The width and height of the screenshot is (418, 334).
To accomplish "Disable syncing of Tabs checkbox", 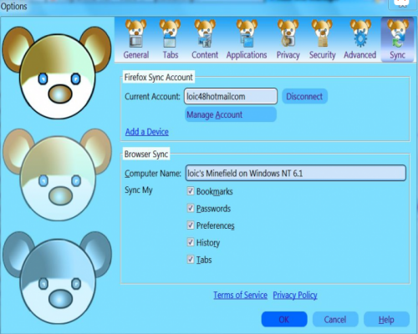I will click(191, 260).
